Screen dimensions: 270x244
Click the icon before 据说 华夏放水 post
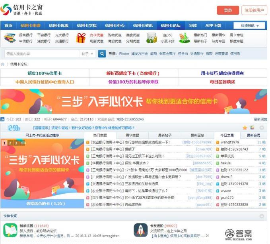coord(87,163)
